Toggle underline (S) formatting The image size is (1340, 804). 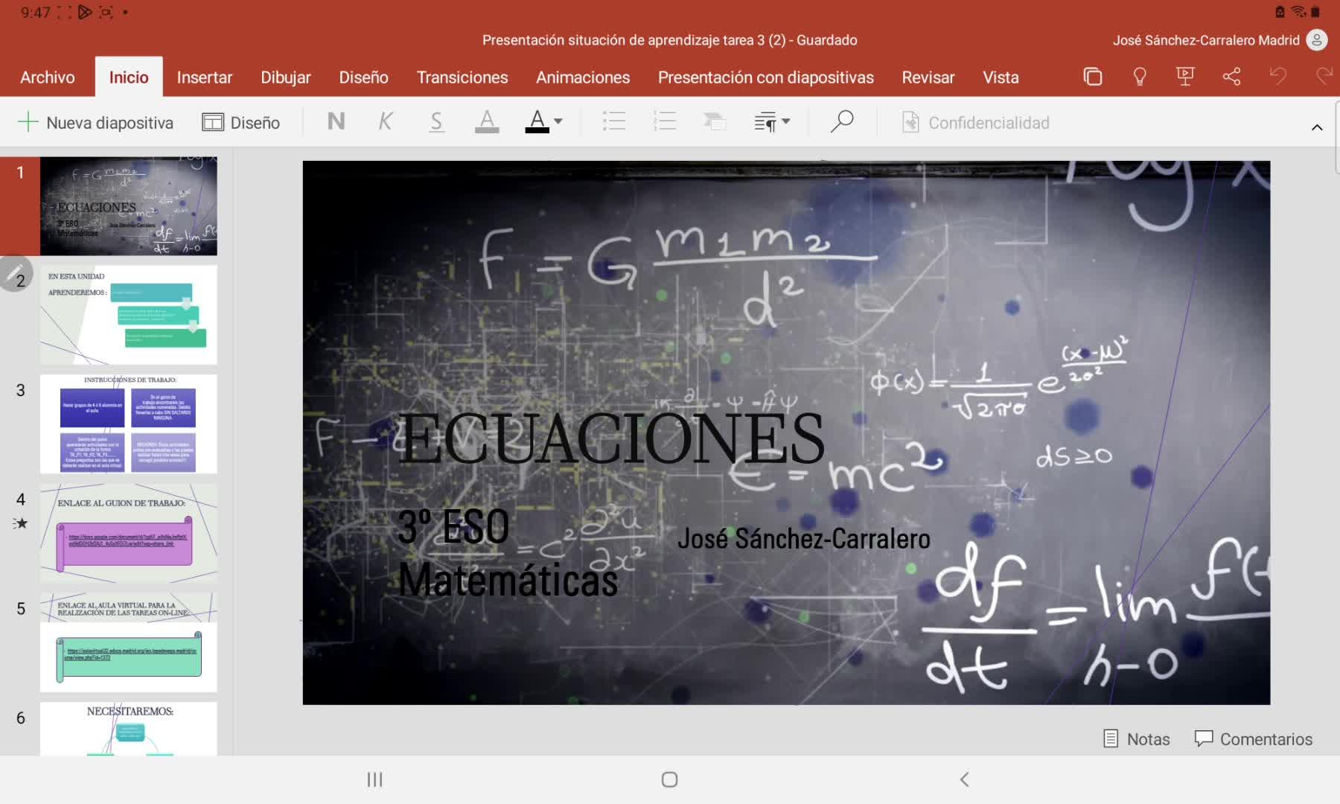click(436, 121)
